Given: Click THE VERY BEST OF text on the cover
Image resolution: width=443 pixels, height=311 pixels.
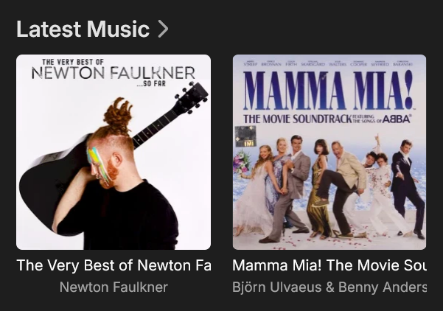Looking at the screenshot, I should tap(73, 62).
